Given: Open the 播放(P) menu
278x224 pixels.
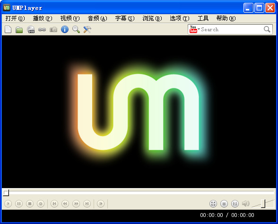Looking at the screenshot, I should coord(43,18).
